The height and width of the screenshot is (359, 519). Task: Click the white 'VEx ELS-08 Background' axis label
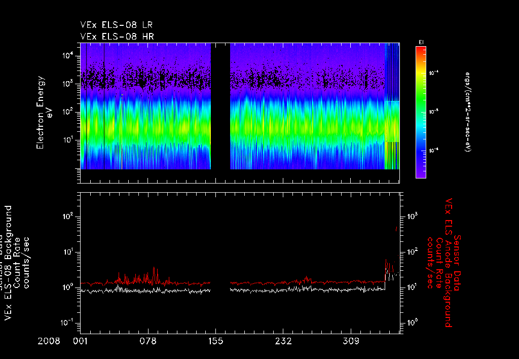[x=8, y=263]
